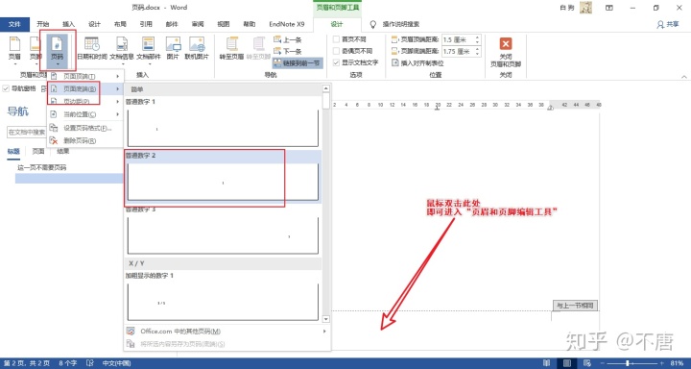The image size is (691, 369).
Task: Insert 联机图片 (Online Pictures)
Action: pyautogui.click(x=197, y=49)
